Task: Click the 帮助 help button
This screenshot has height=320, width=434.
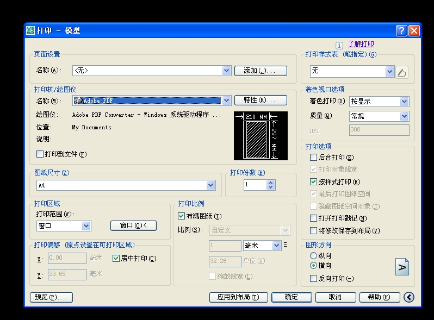Action: [x=380, y=297]
